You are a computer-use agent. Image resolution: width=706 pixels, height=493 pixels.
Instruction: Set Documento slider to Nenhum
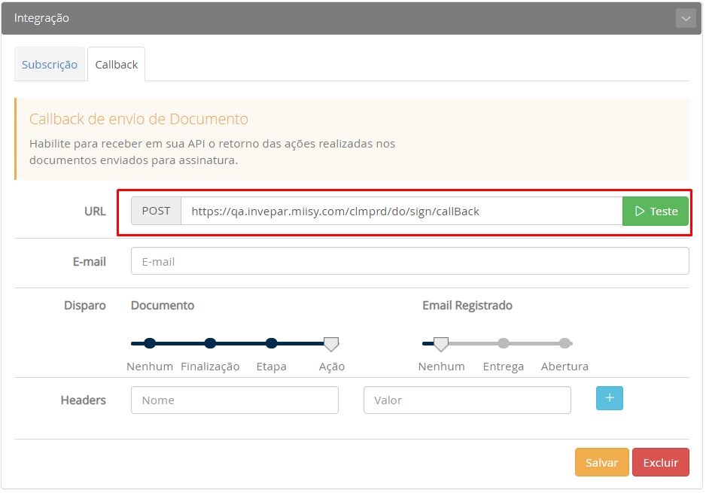pyautogui.click(x=150, y=343)
